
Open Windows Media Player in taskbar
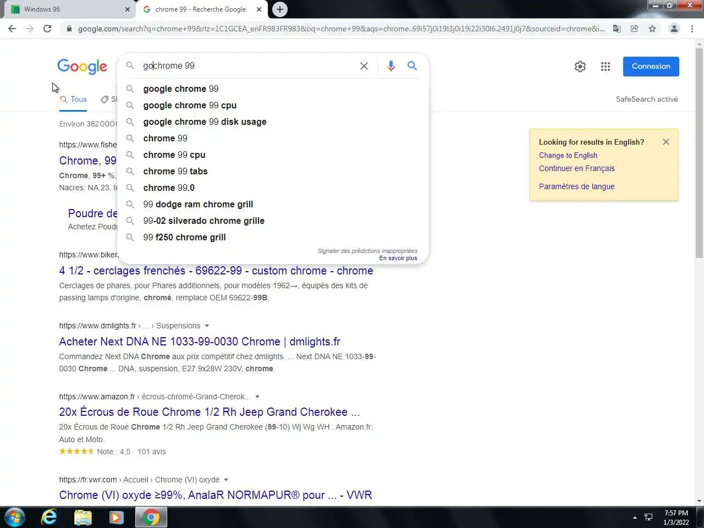coord(117,517)
